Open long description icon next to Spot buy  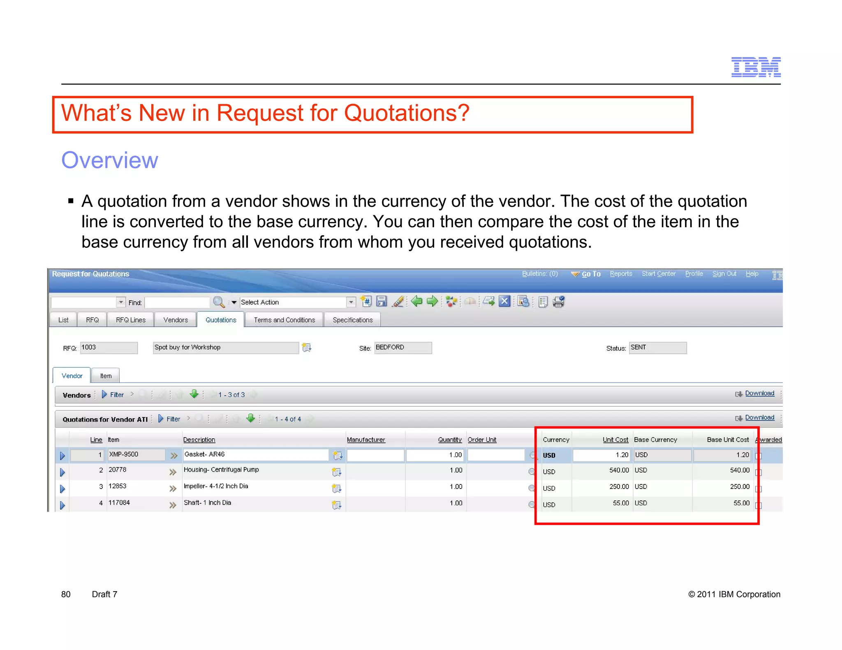[307, 348]
